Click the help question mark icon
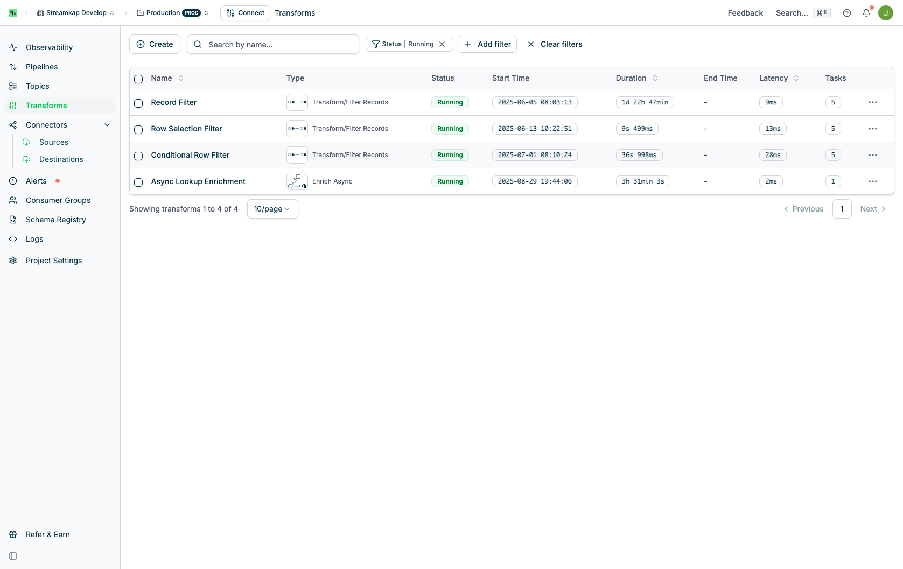 pos(847,13)
